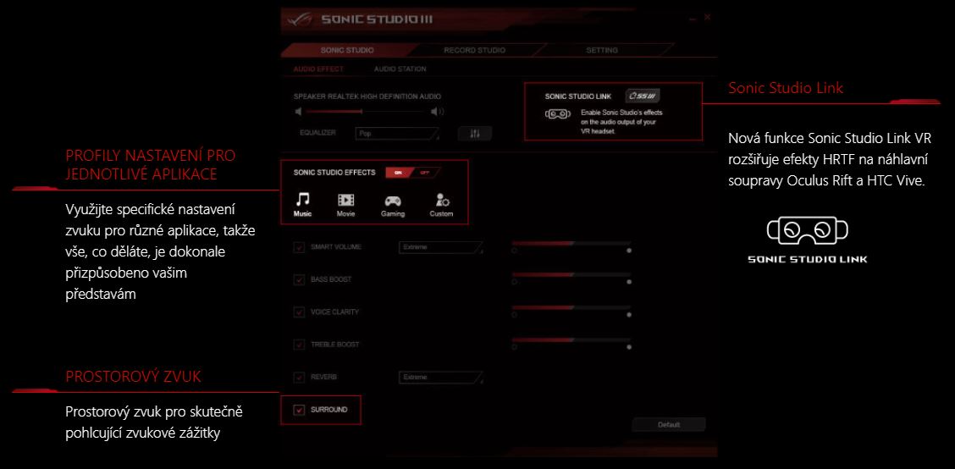Toggle the Surround checkbox
955x469 pixels.
click(x=299, y=410)
